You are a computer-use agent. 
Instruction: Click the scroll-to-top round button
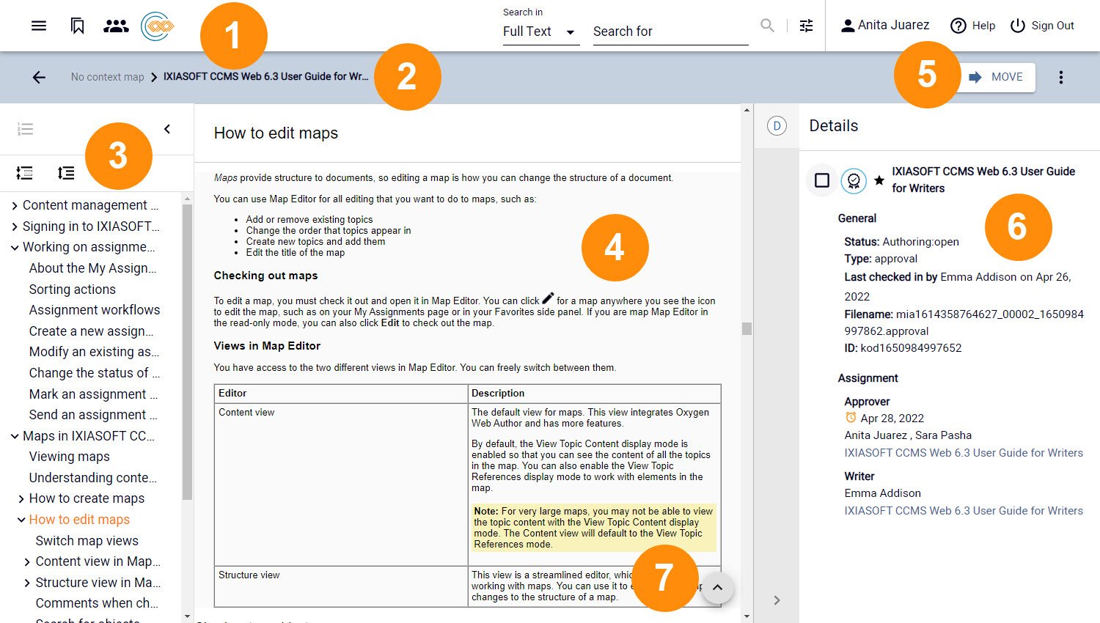(718, 588)
